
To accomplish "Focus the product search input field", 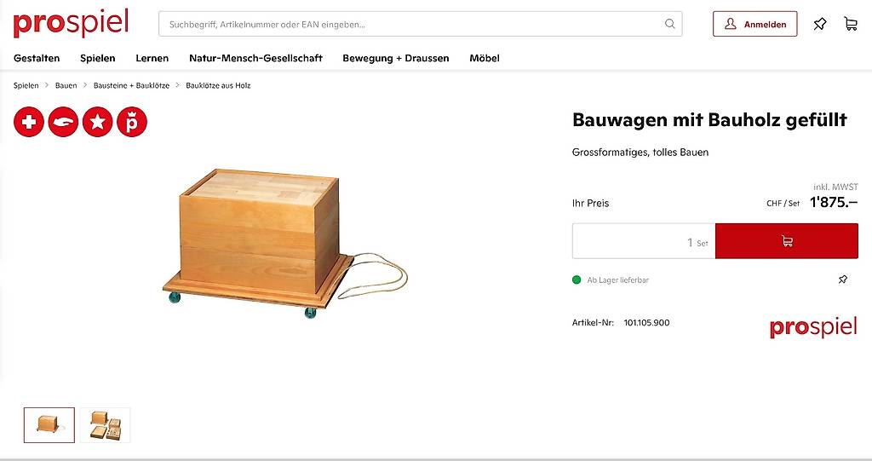I will coord(411,24).
